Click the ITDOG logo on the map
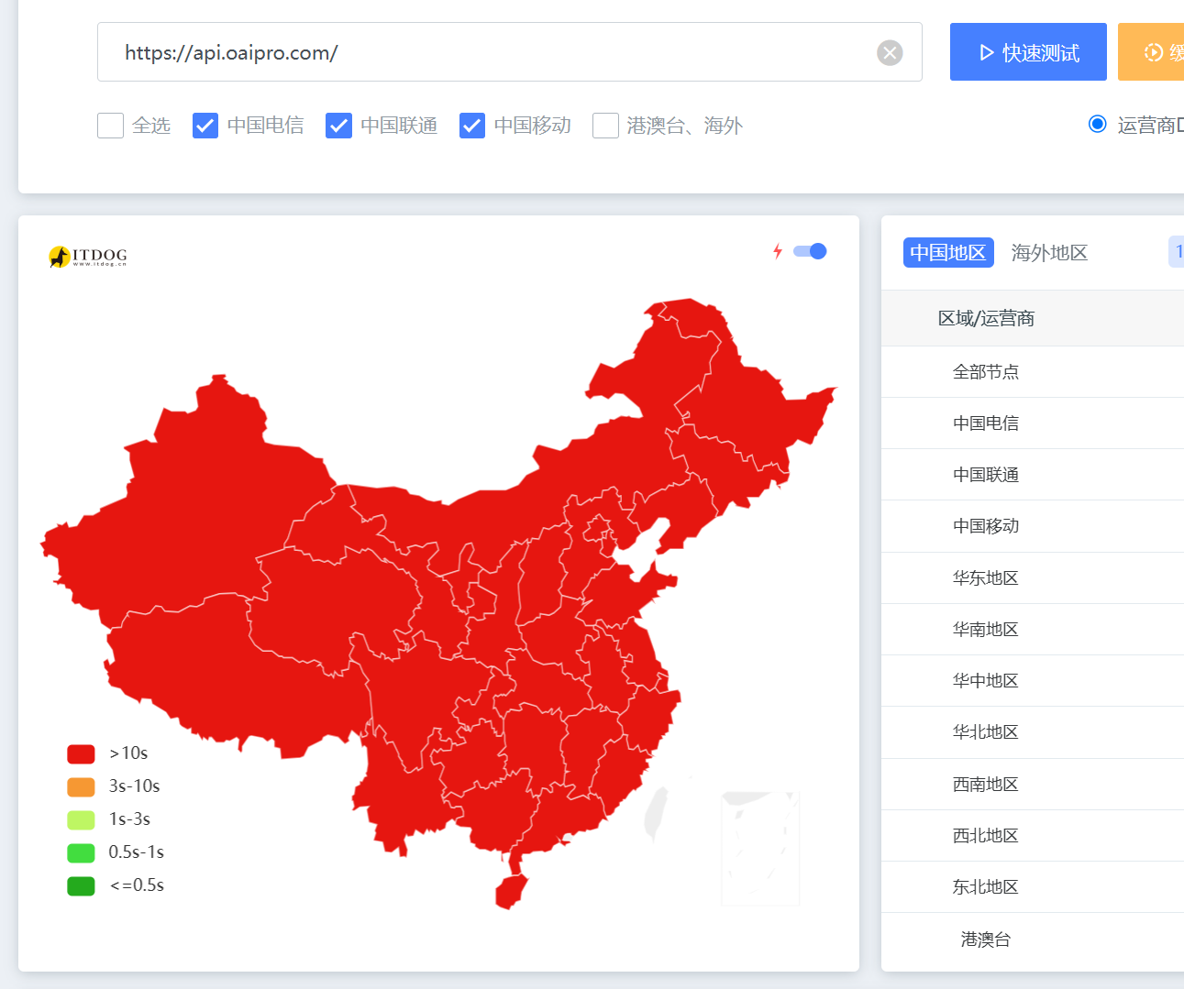 (88, 257)
